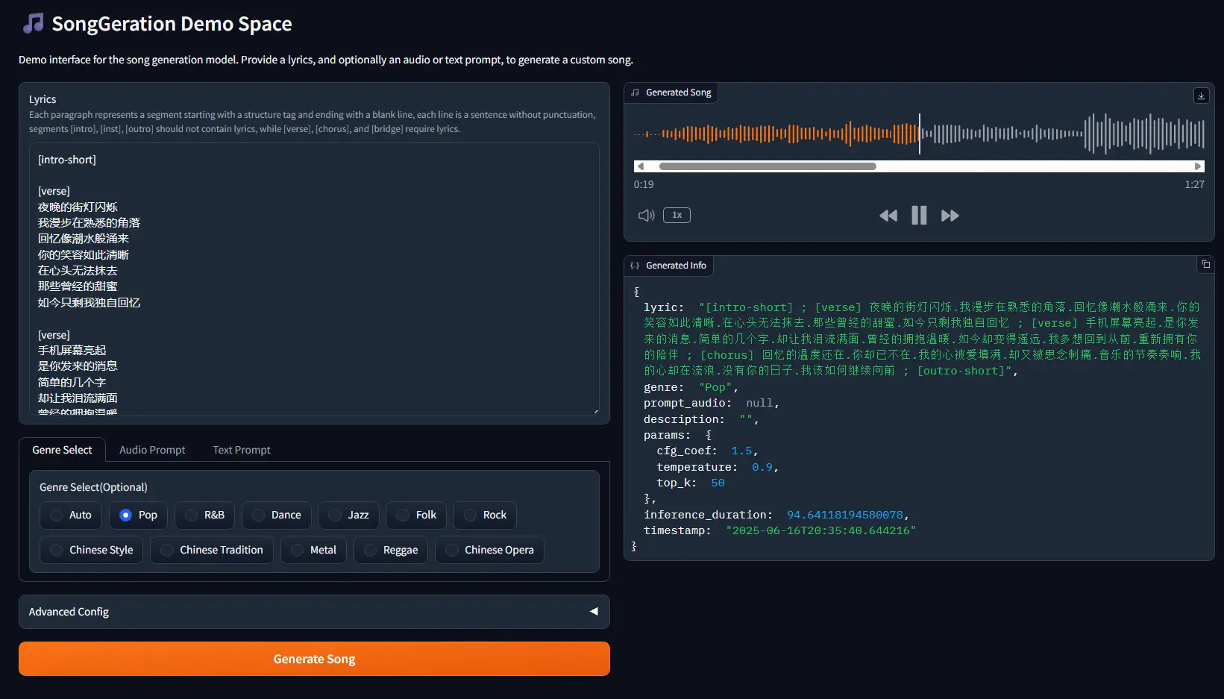Image resolution: width=1224 pixels, height=699 pixels.
Task: Rewind the song playback
Action: click(x=888, y=216)
